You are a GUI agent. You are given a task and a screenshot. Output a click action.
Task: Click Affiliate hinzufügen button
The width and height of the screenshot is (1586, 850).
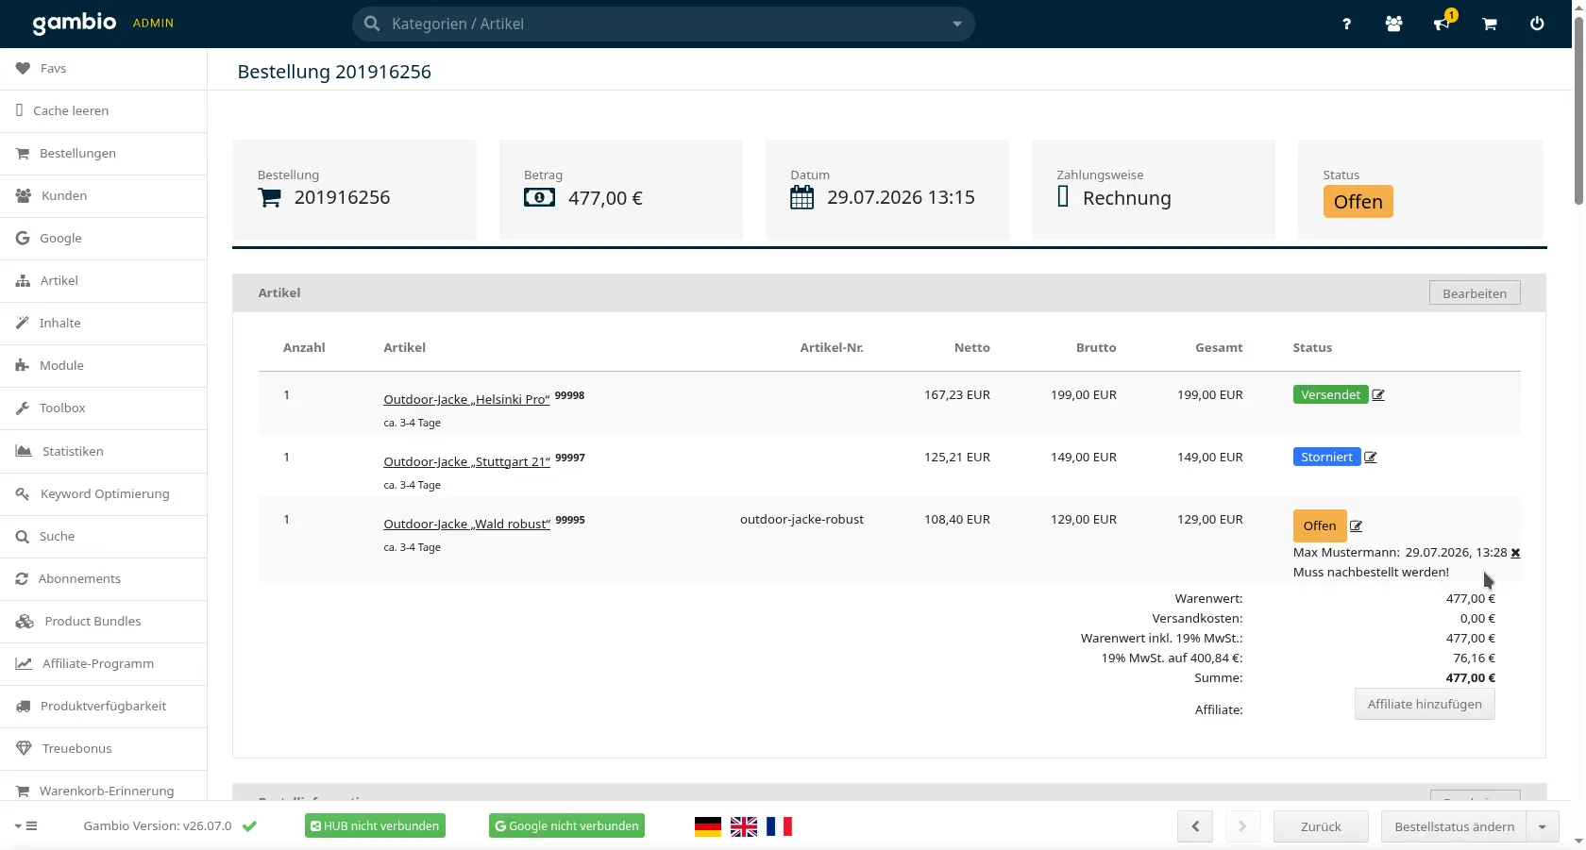[x=1425, y=705]
